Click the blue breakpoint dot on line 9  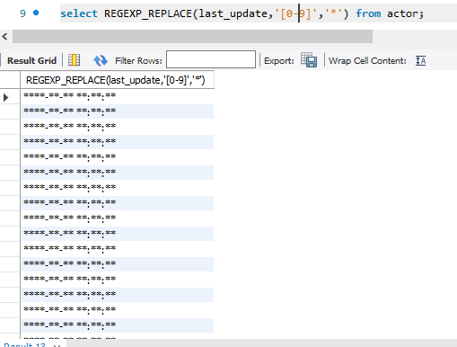tap(36, 13)
